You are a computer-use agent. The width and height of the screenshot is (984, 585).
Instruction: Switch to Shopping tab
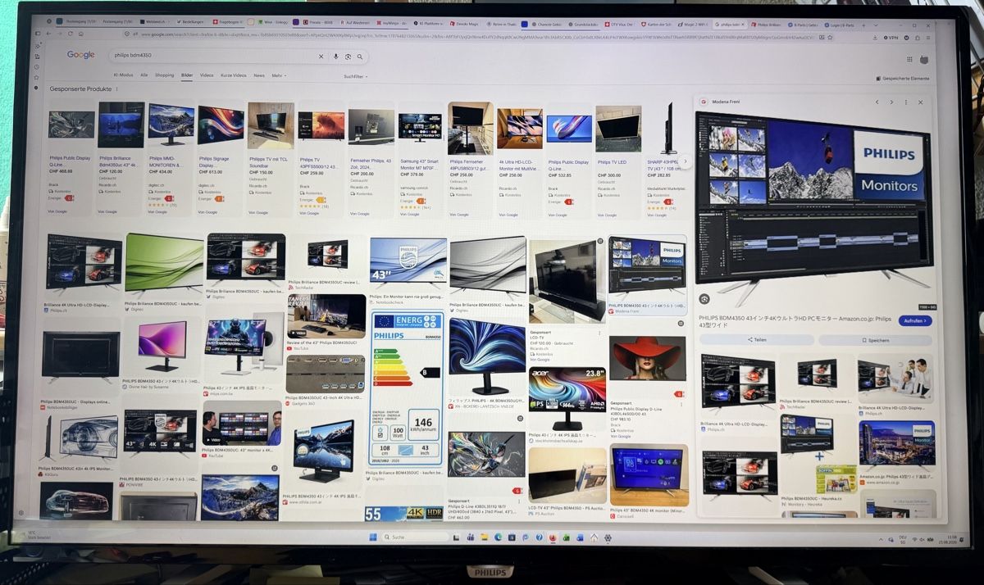click(x=164, y=75)
